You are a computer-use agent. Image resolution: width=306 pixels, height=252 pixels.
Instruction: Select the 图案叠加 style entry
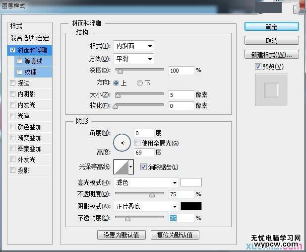coord(29,149)
